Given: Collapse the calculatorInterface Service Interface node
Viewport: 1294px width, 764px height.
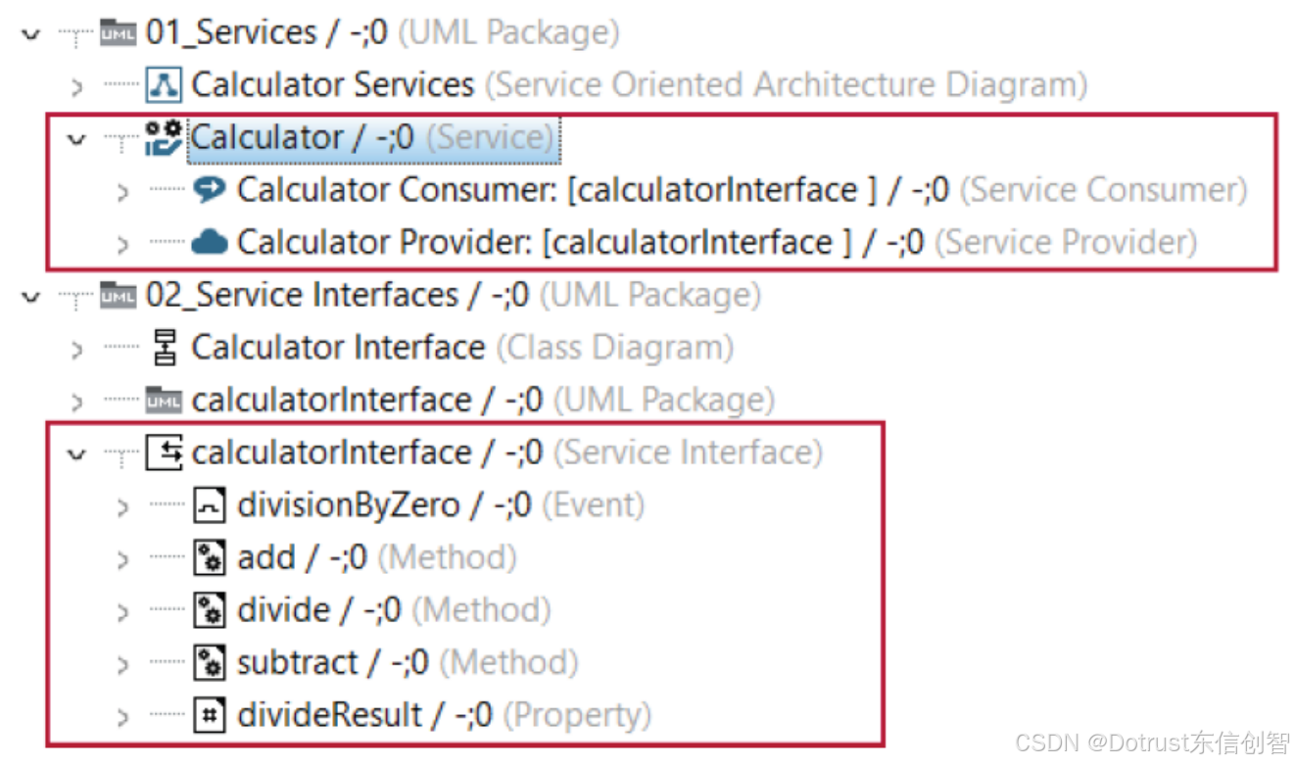Looking at the screenshot, I should point(76,454).
